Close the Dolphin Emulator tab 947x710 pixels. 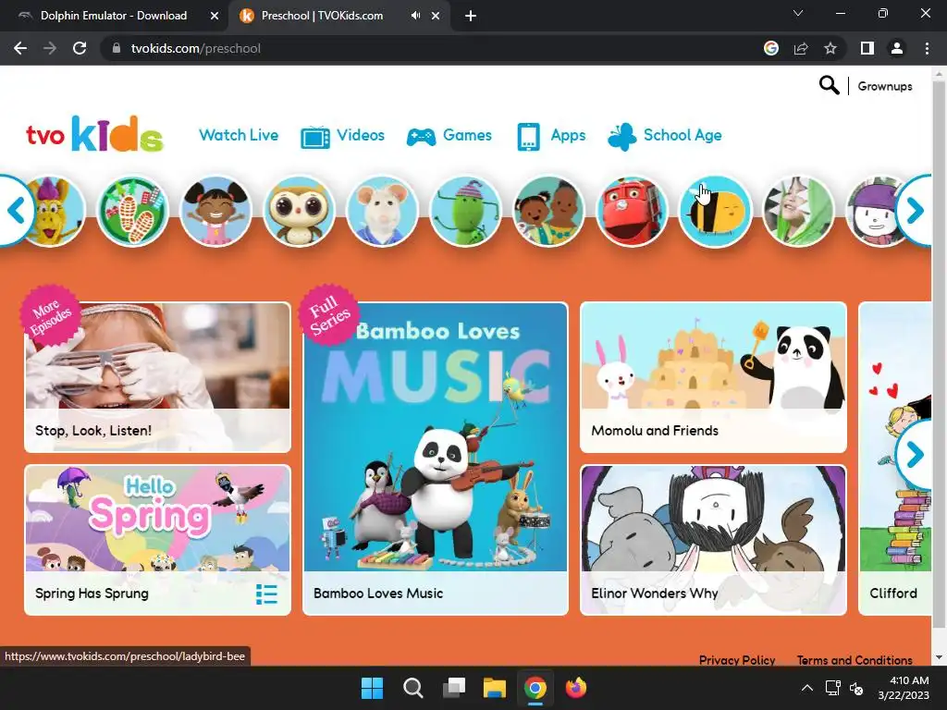pos(215,16)
